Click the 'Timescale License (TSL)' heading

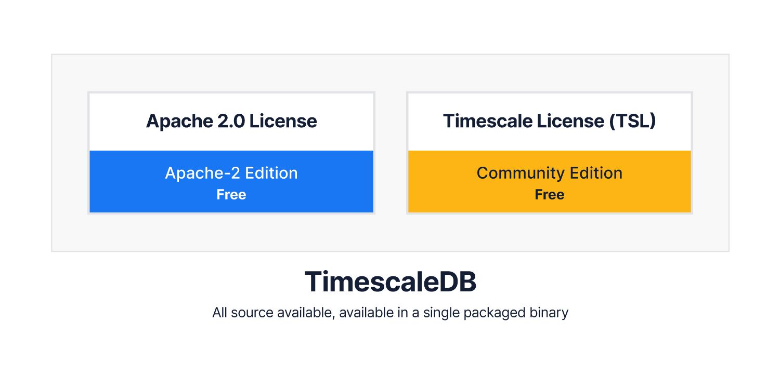point(550,121)
